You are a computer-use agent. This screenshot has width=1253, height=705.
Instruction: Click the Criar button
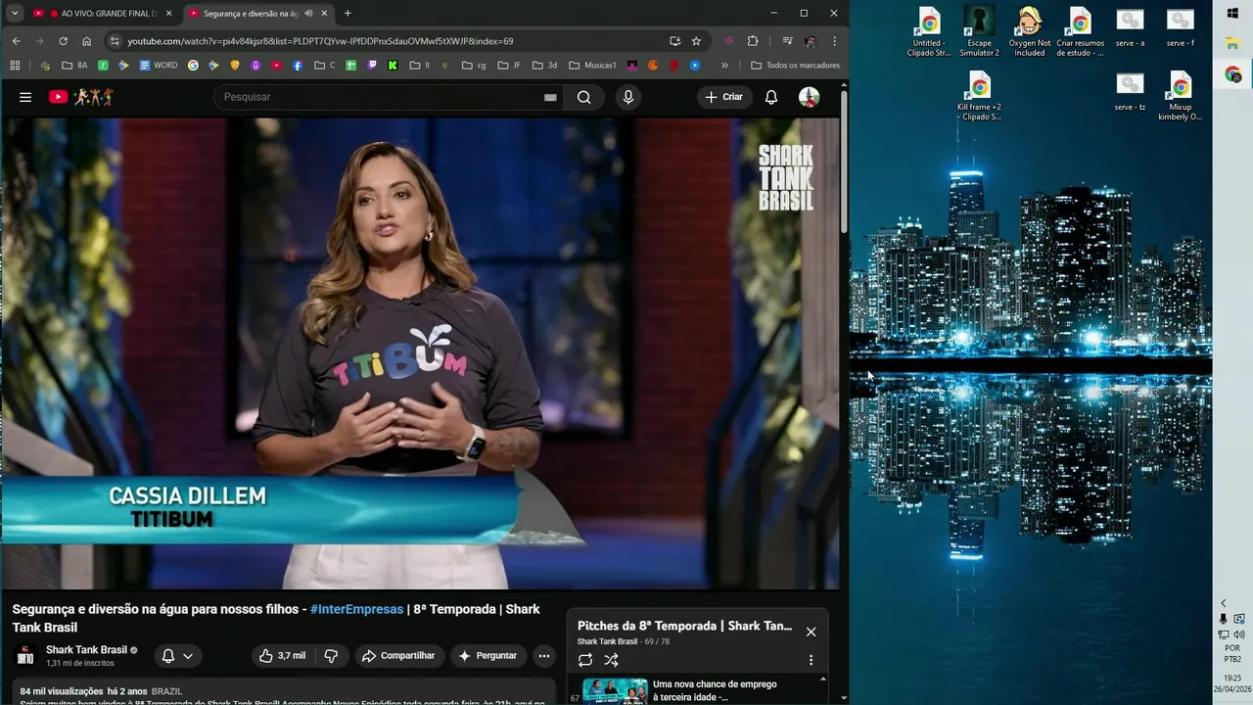click(x=724, y=97)
